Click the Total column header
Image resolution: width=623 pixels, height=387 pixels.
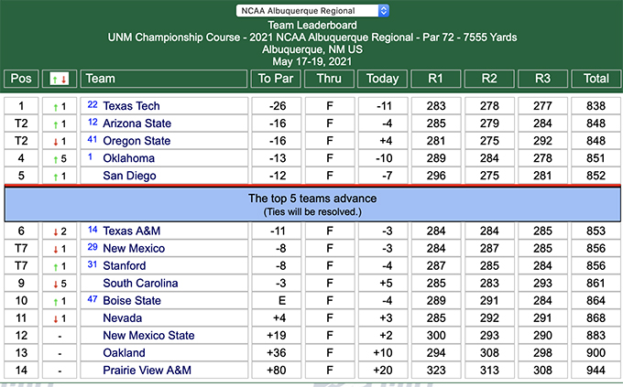(x=596, y=79)
